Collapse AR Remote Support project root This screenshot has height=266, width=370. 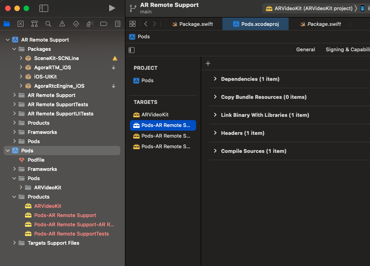[x=8, y=40]
